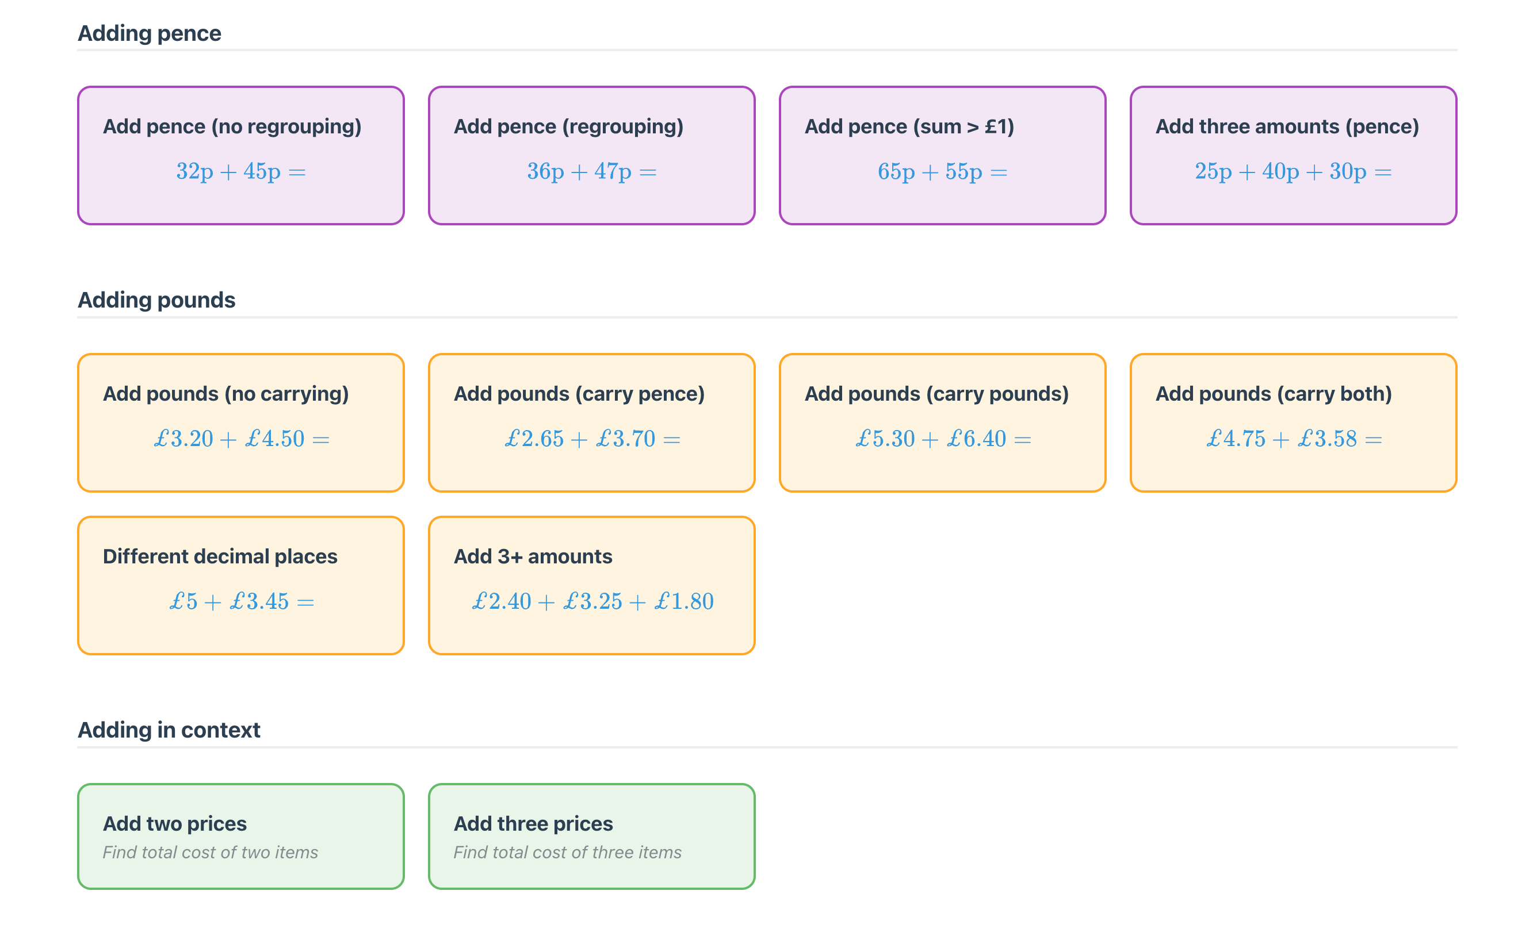Open the Add three prices card

[x=591, y=836]
